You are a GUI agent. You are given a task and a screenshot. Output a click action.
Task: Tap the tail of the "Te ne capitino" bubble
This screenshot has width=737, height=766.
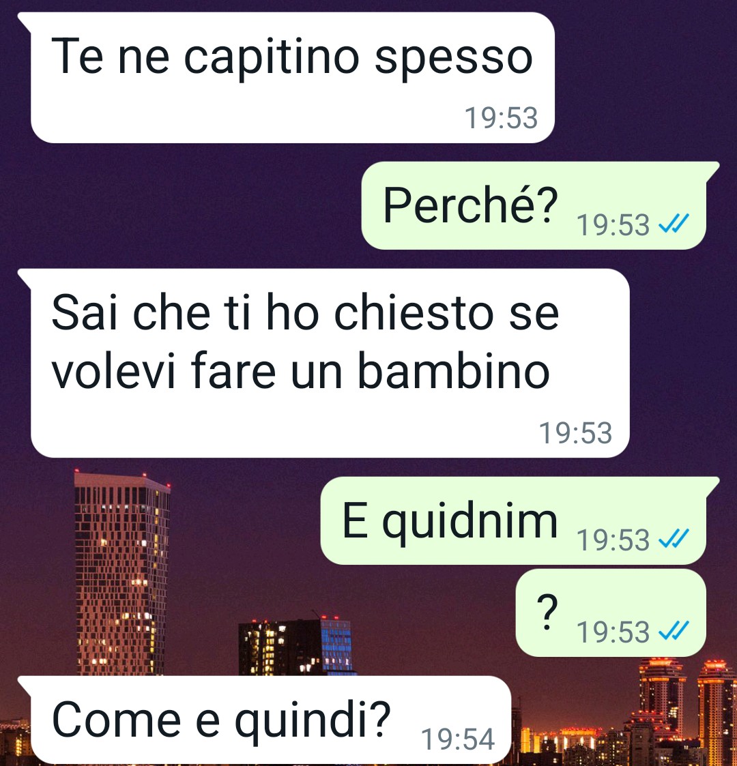(x=25, y=22)
